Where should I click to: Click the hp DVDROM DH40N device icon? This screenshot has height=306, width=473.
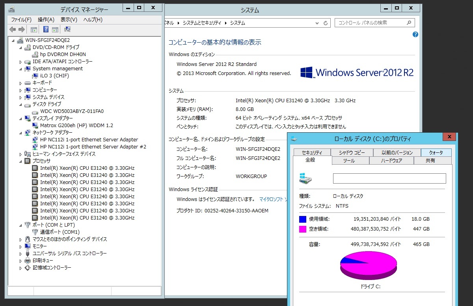click(35, 54)
